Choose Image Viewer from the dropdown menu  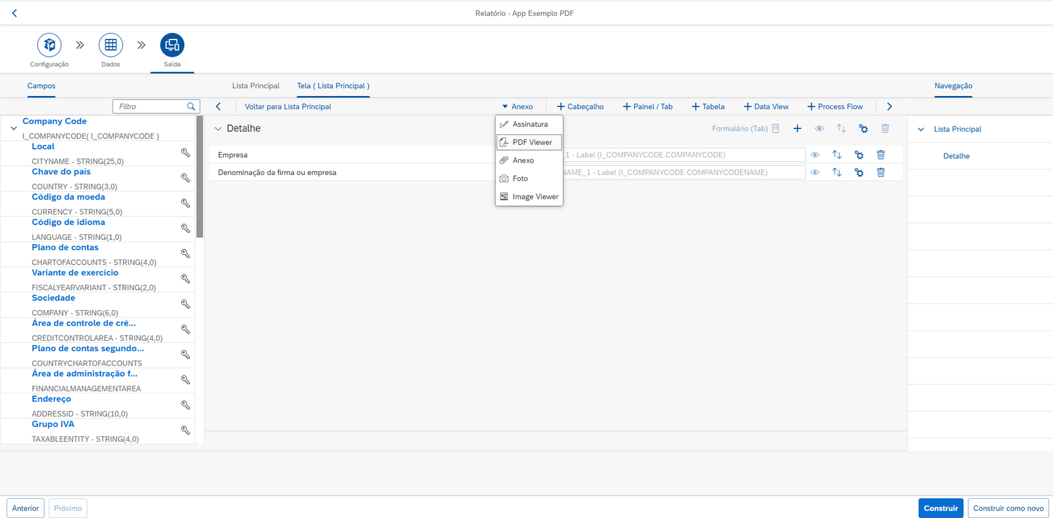[529, 197]
